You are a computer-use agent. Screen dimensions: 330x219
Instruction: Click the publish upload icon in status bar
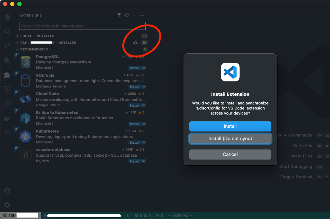click(x=127, y=215)
